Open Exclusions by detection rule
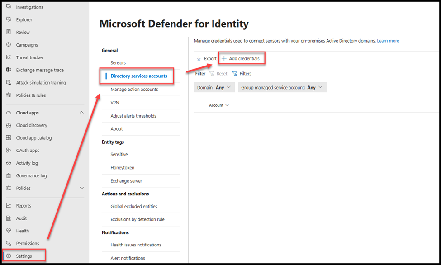Screen dimensions: 441x265 pos(138,219)
